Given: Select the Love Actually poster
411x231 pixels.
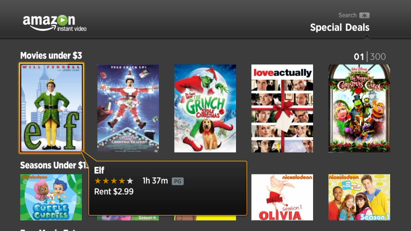Looking at the screenshot, I should point(282,108).
